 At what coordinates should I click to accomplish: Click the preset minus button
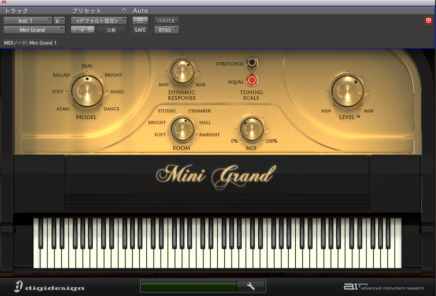click(x=74, y=30)
